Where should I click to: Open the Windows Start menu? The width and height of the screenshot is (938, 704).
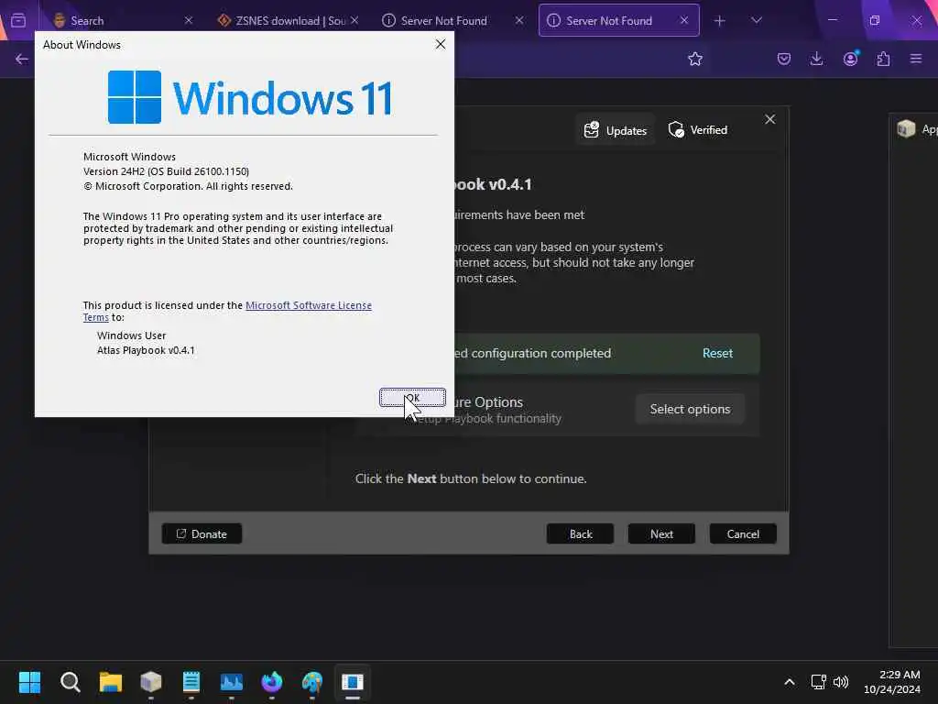29,682
